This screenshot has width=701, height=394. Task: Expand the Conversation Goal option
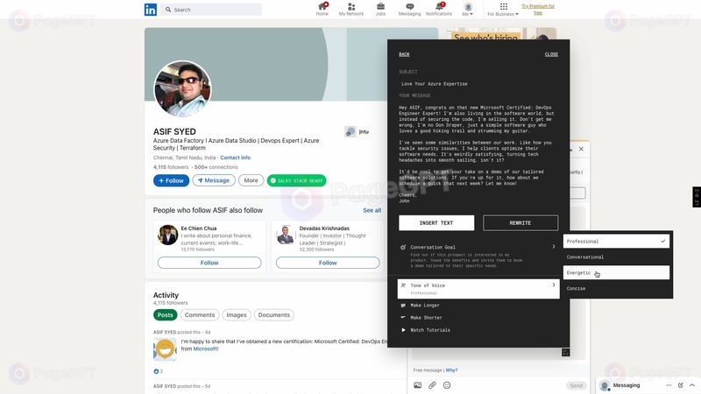(478, 256)
